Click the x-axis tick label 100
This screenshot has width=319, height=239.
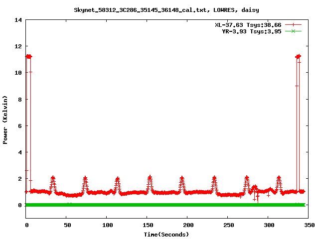point(108,225)
